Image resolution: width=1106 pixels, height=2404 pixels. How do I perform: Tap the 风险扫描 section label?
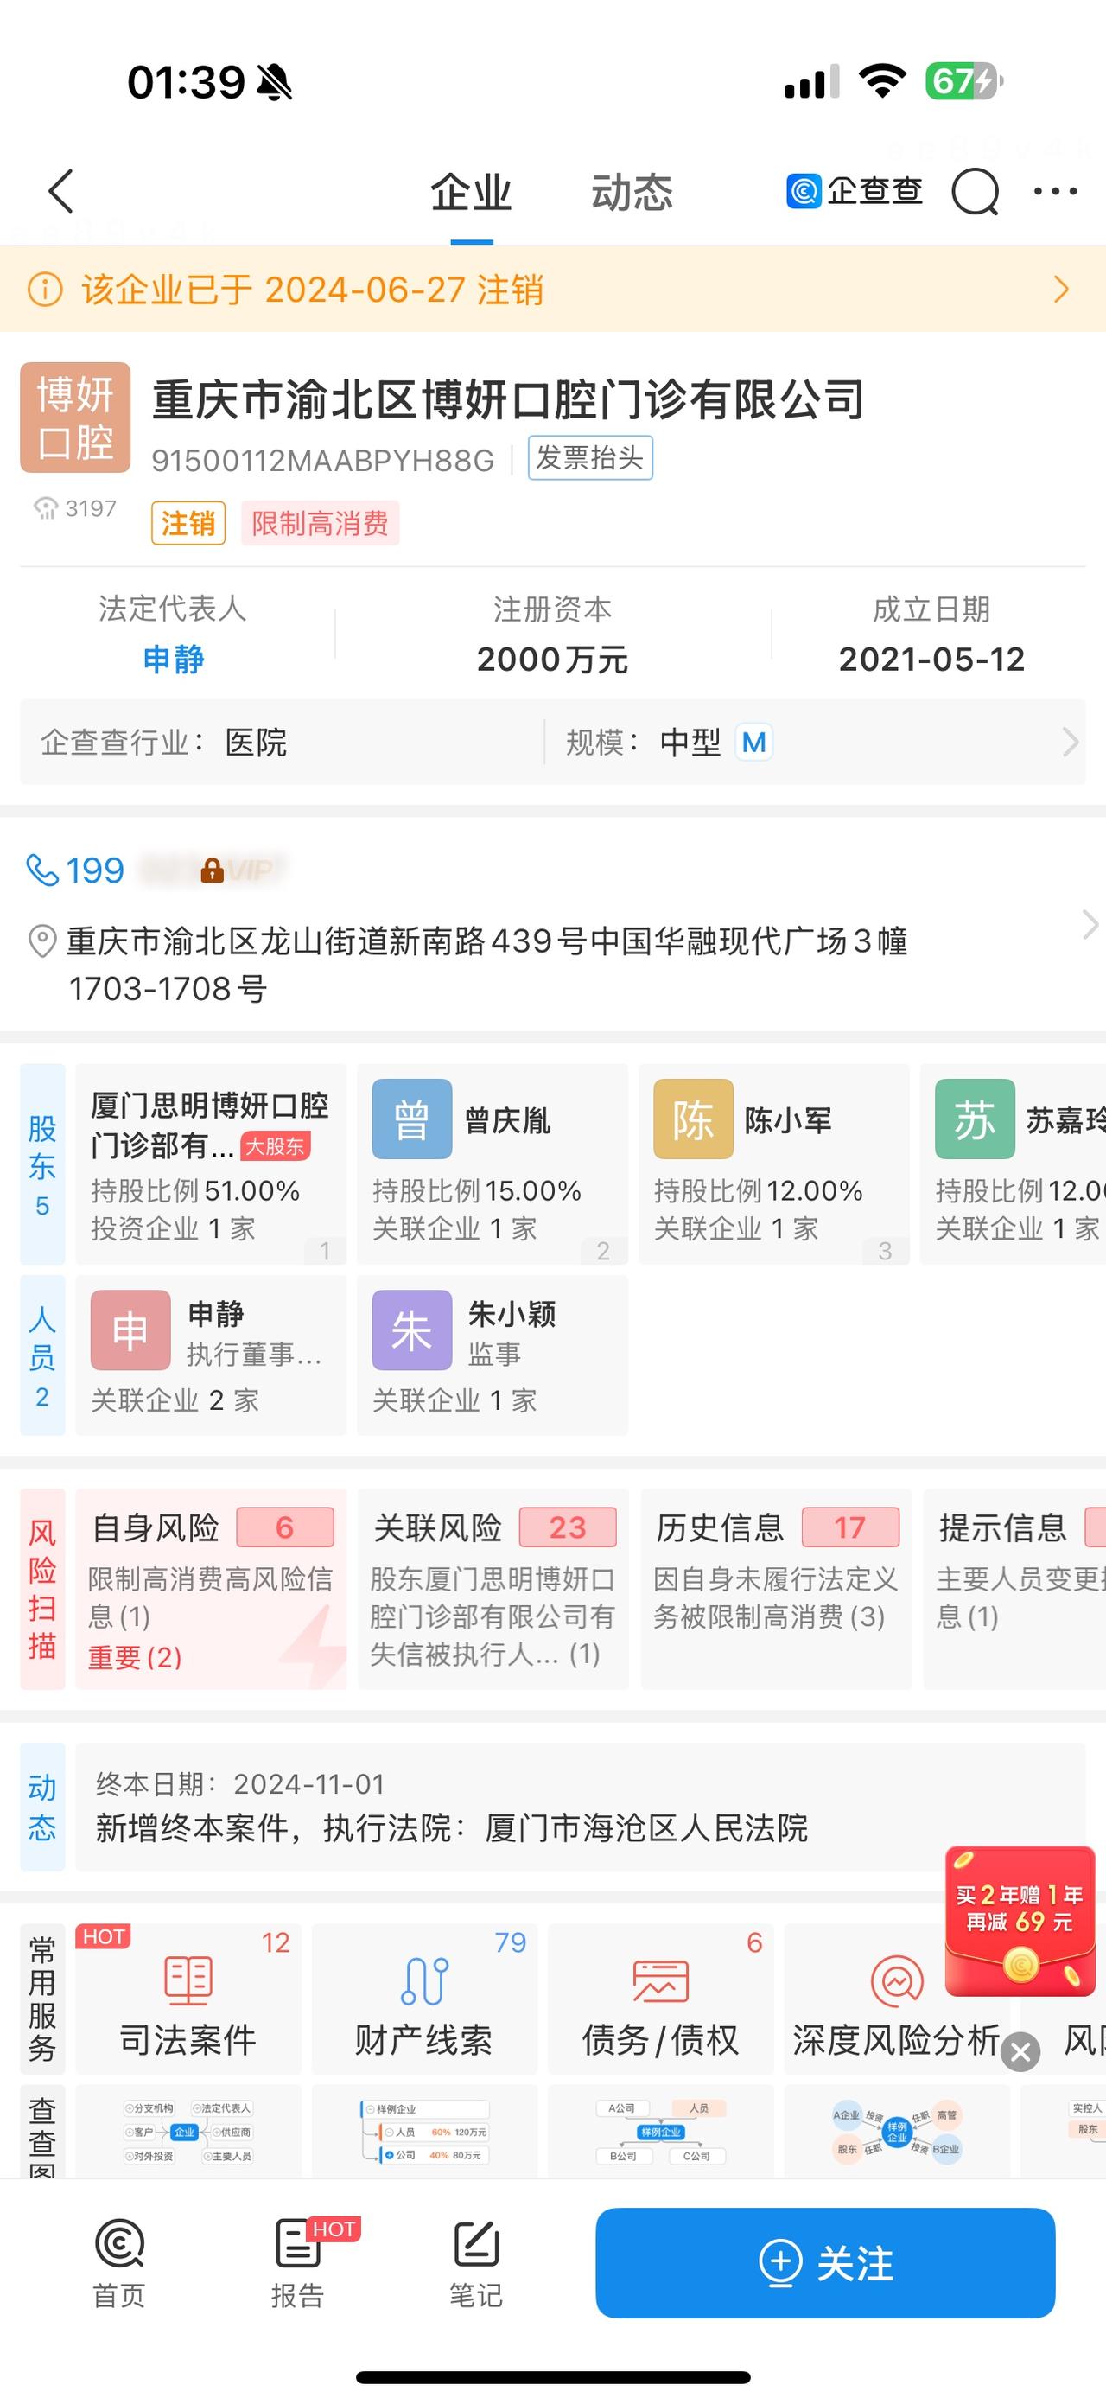tap(43, 1588)
